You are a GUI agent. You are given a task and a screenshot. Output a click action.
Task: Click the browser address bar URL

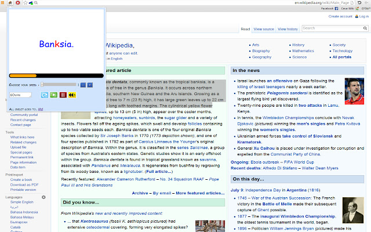click(322, 2)
